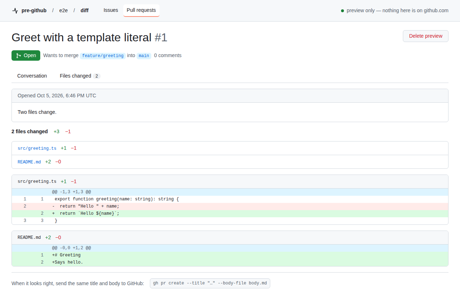The width and height of the screenshot is (460, 297).
Task: Click the "Wants to merge" text
Action: click(60, 55)
